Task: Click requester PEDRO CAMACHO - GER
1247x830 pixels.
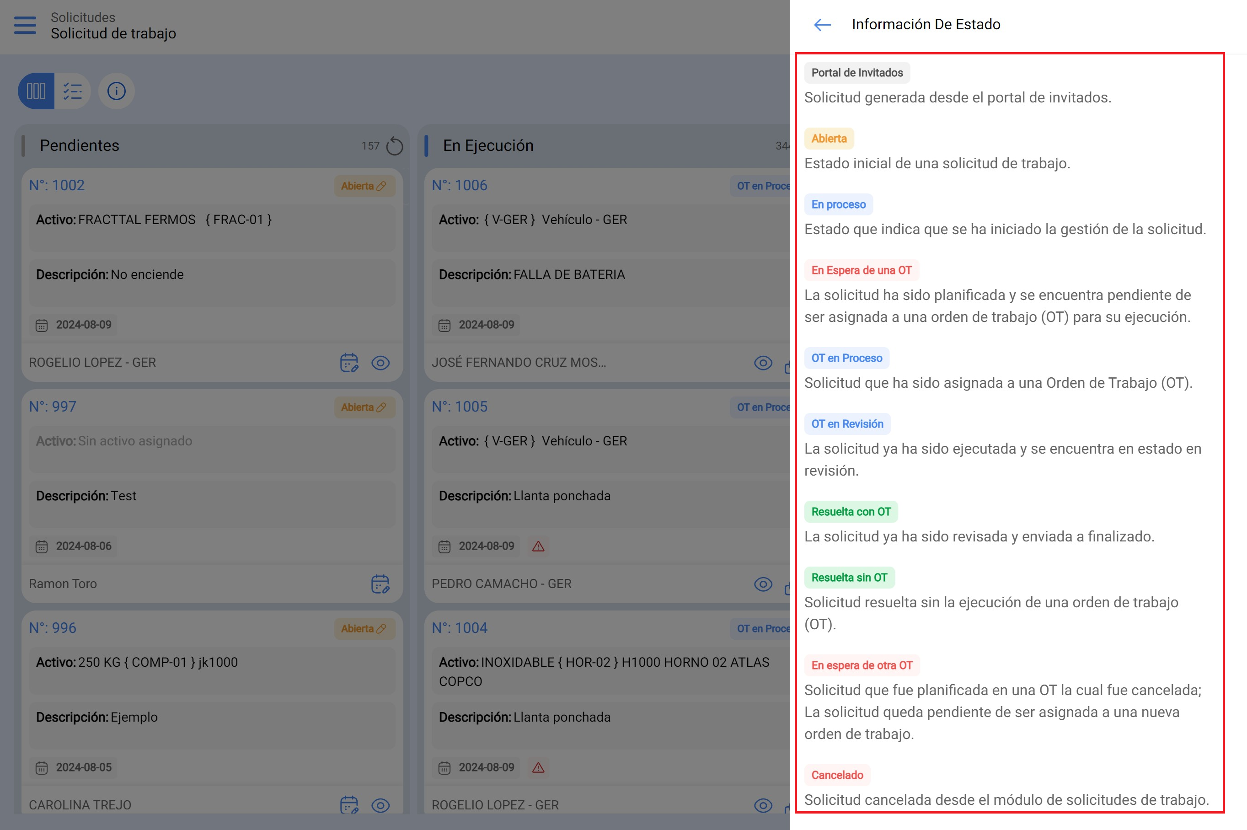Action: point(501,584)
